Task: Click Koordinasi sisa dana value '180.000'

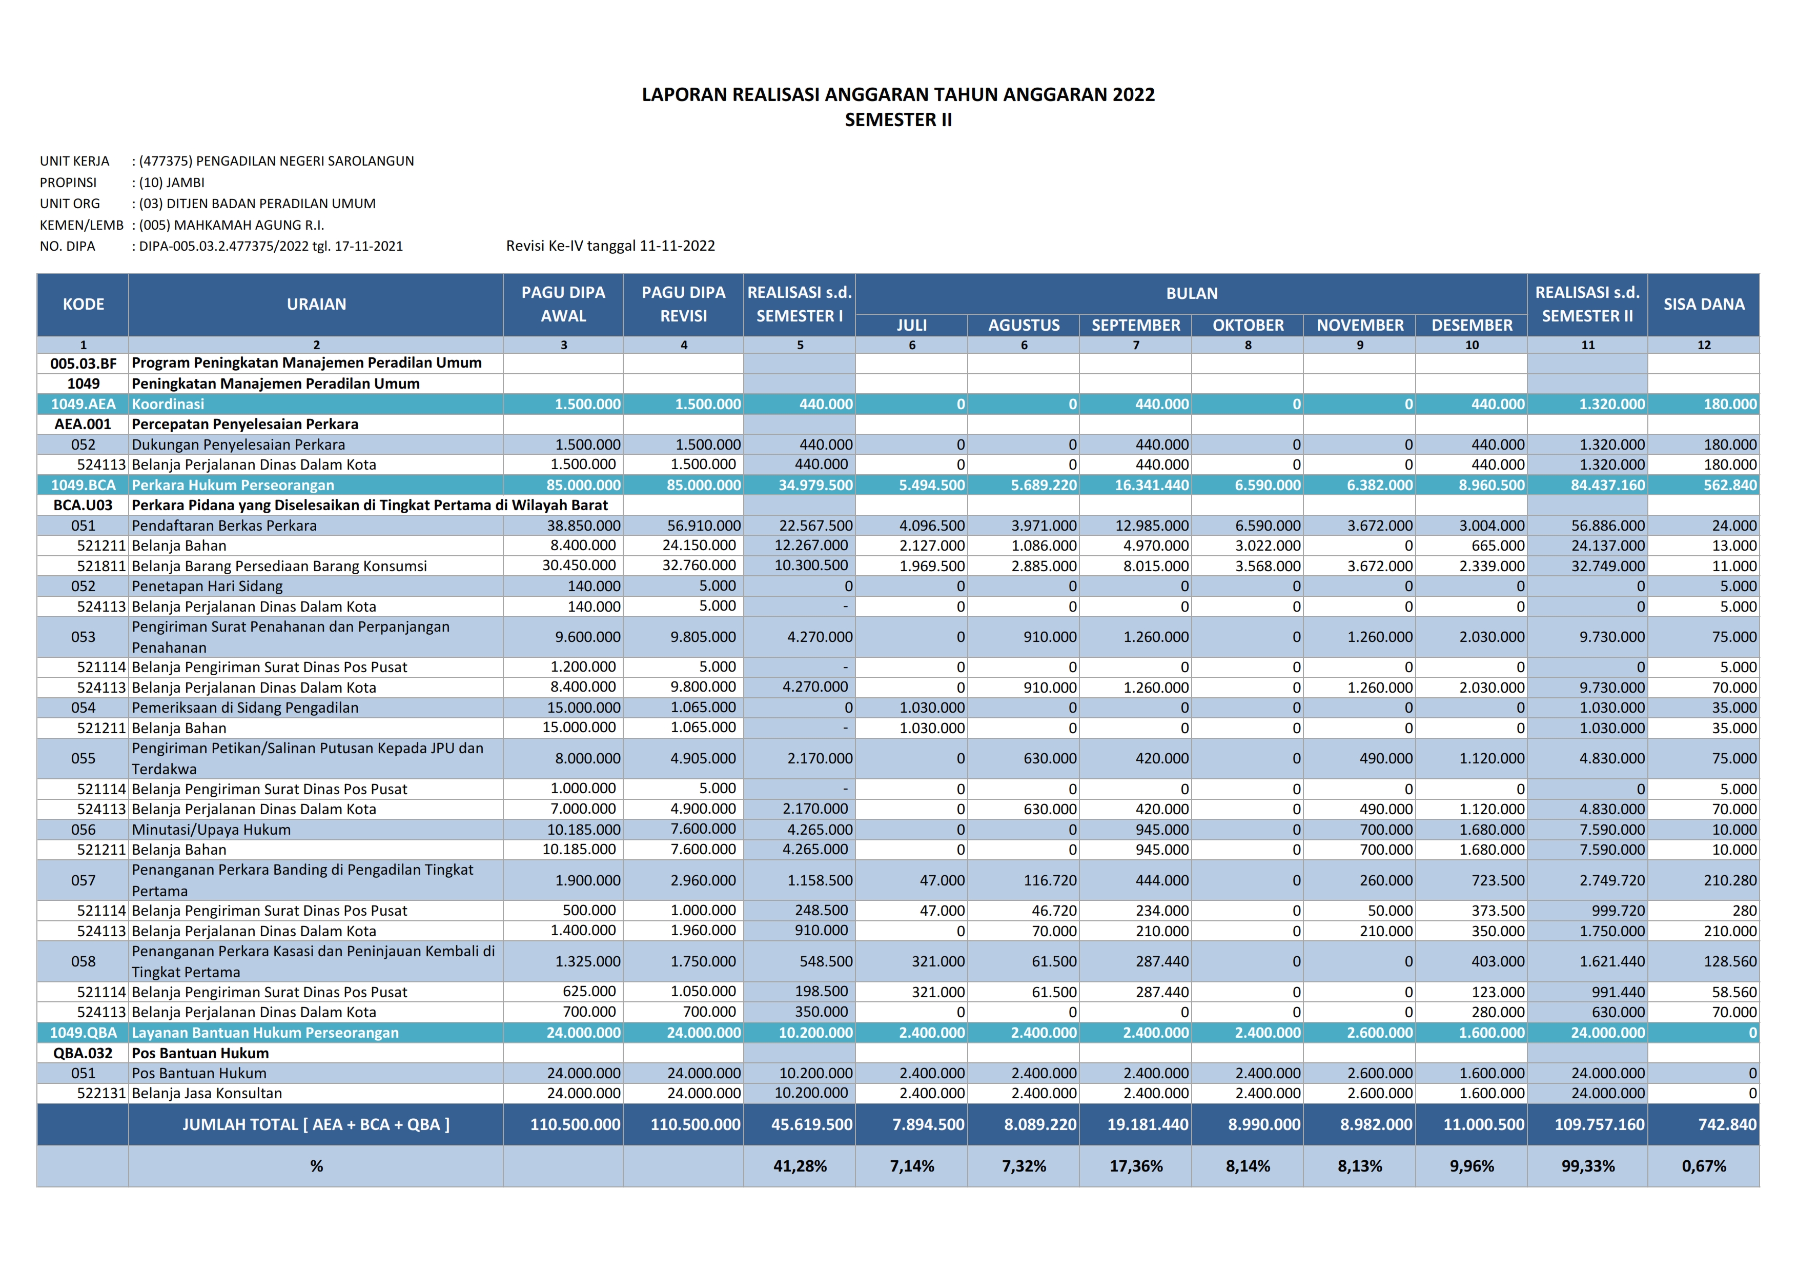Action: click(1730, 404)
